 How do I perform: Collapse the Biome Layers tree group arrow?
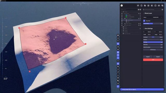tap(123, 18)
